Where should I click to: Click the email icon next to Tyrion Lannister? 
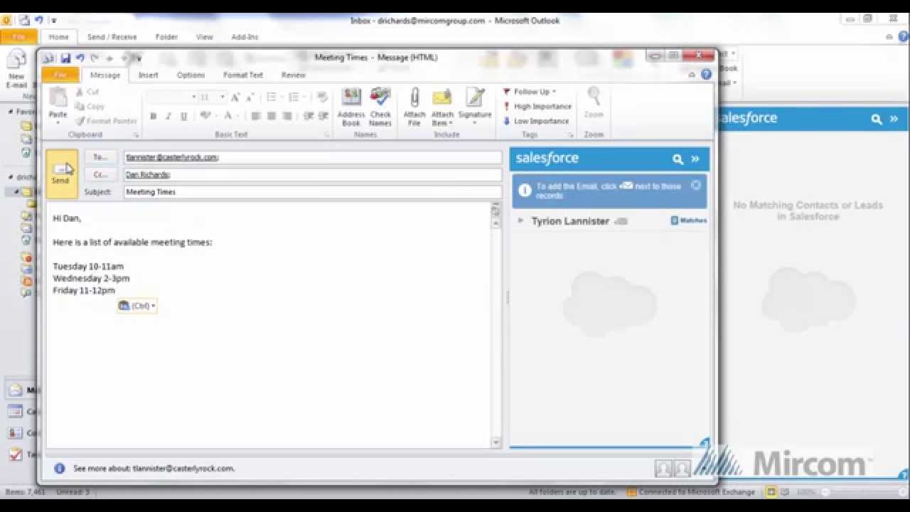(621, 221)
